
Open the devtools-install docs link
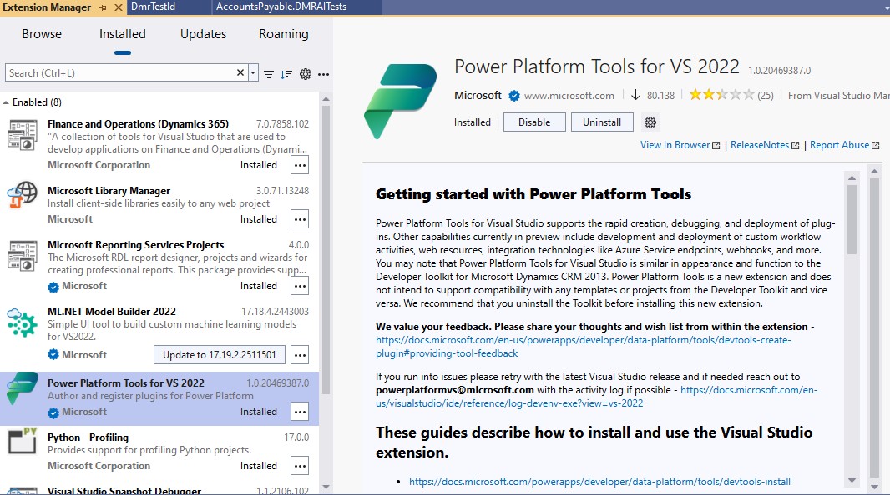tap(599, 482)
